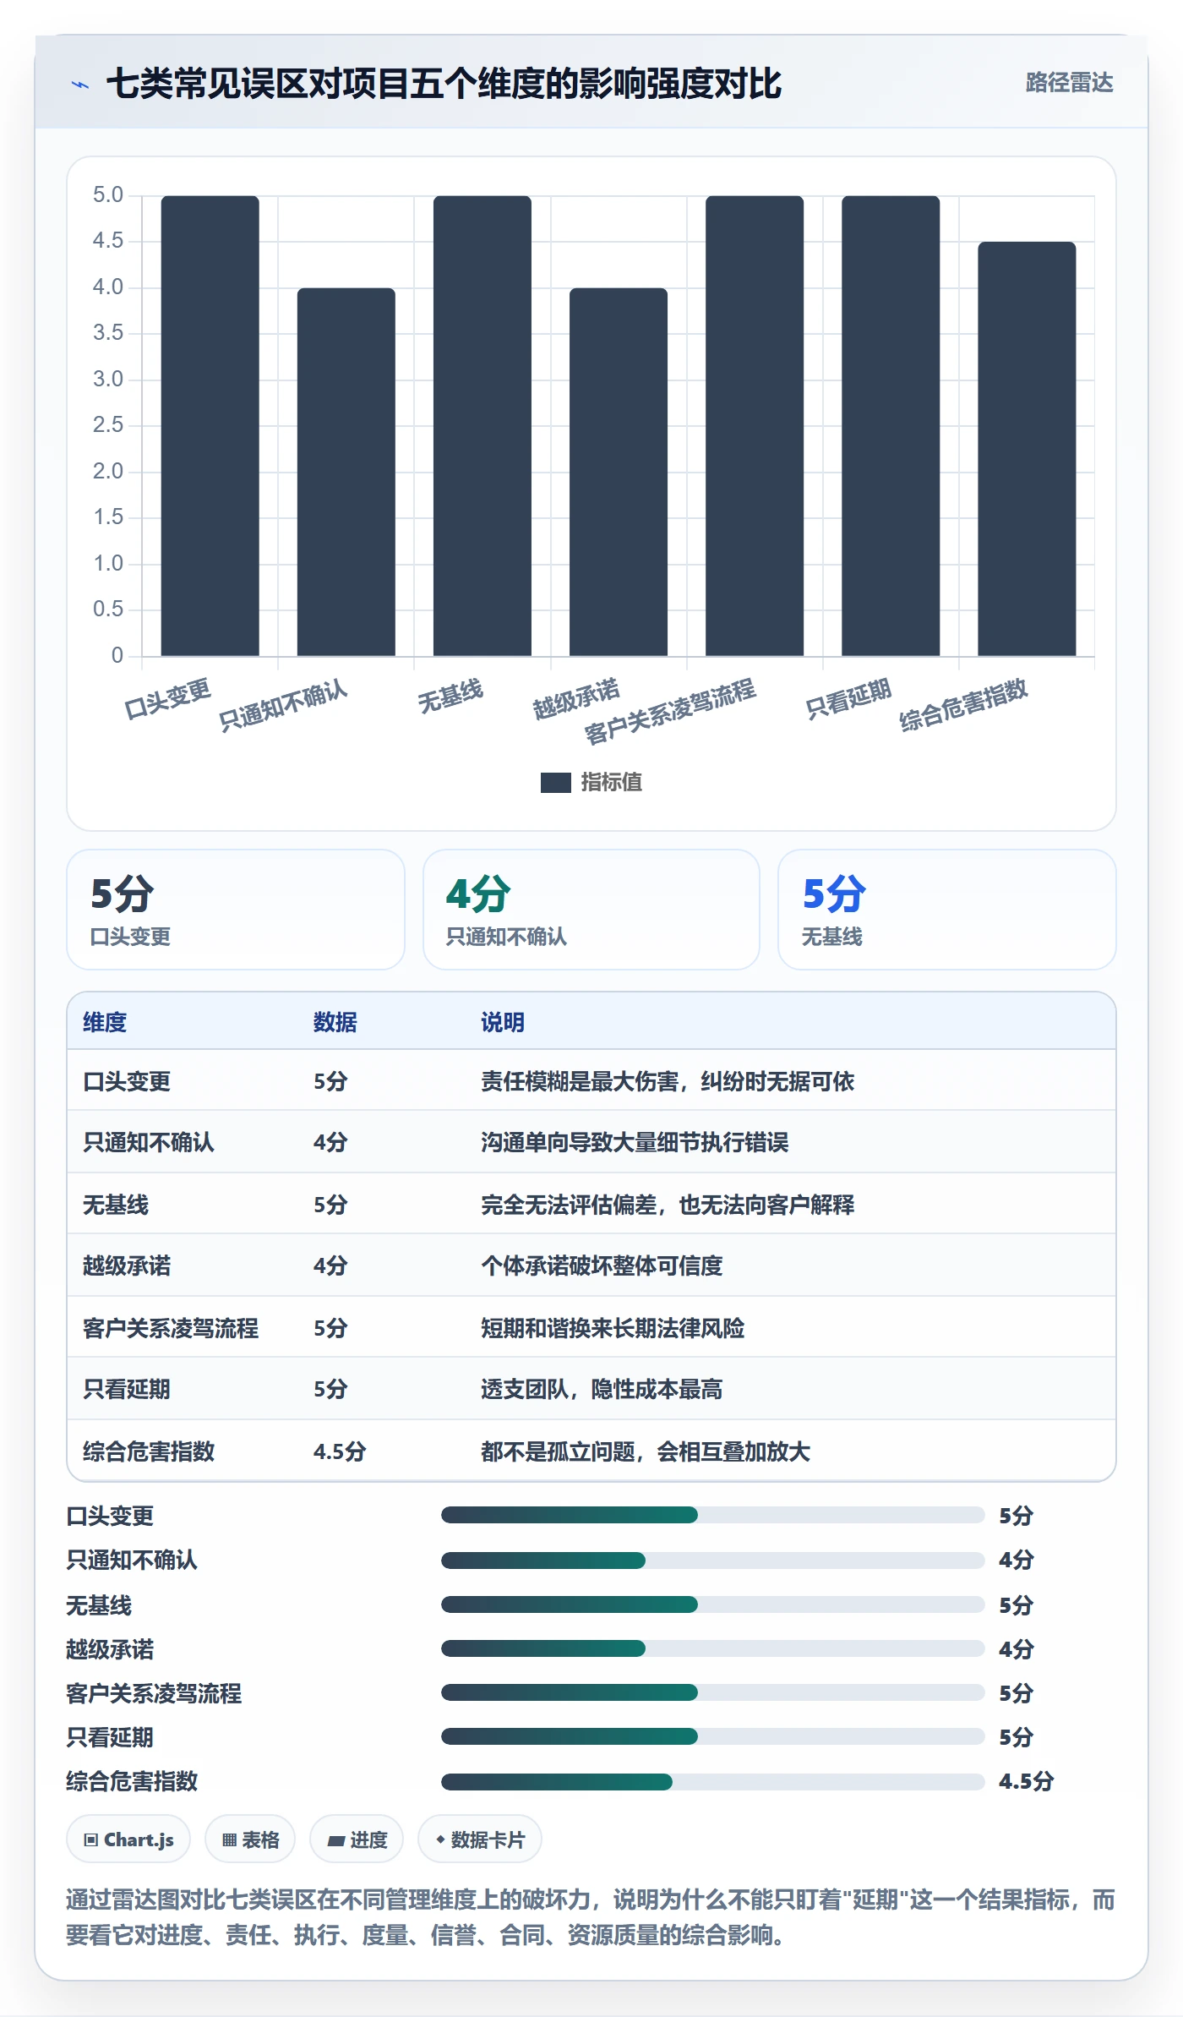Click the 越级承诺 progress bar

tap(712, 1648)
